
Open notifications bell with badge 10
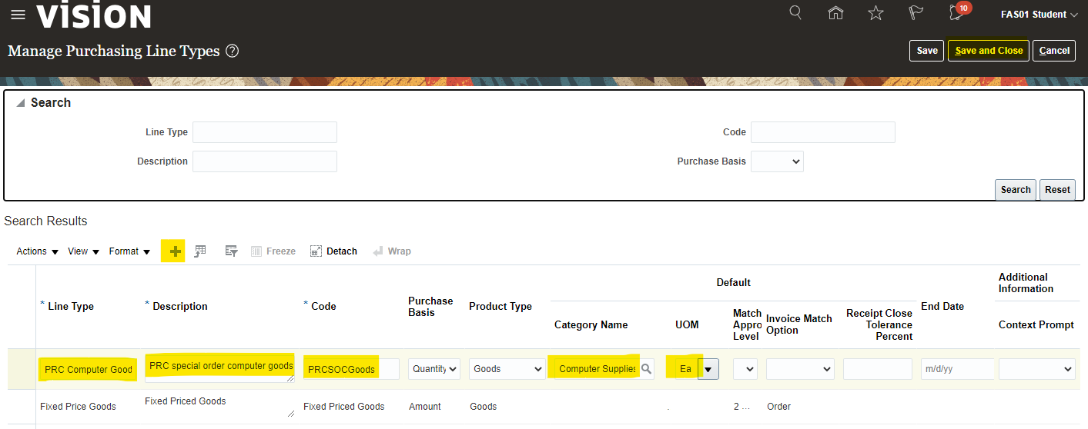[957, 13]
